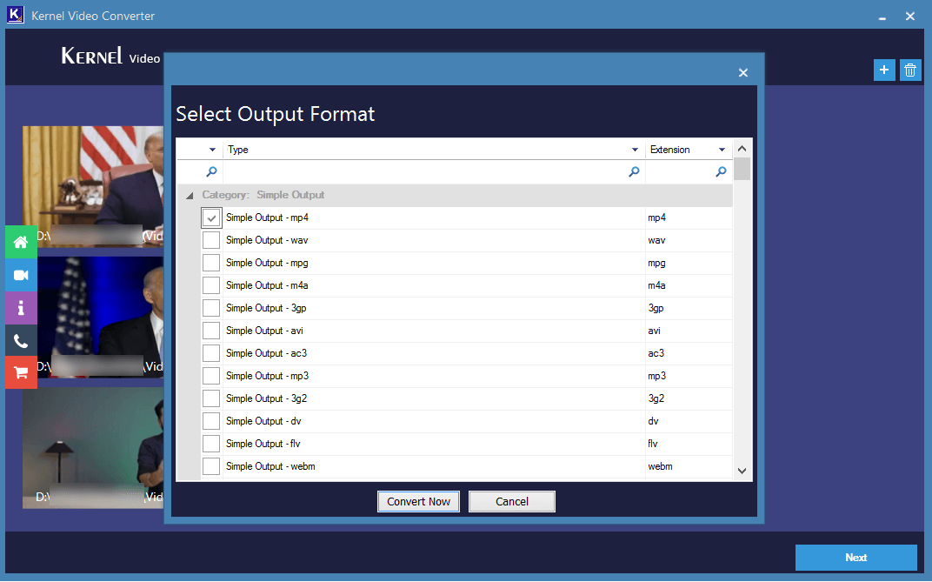Click the 'Simple Output - mp4' type text

pyautogui.click(x=267, y=217)
